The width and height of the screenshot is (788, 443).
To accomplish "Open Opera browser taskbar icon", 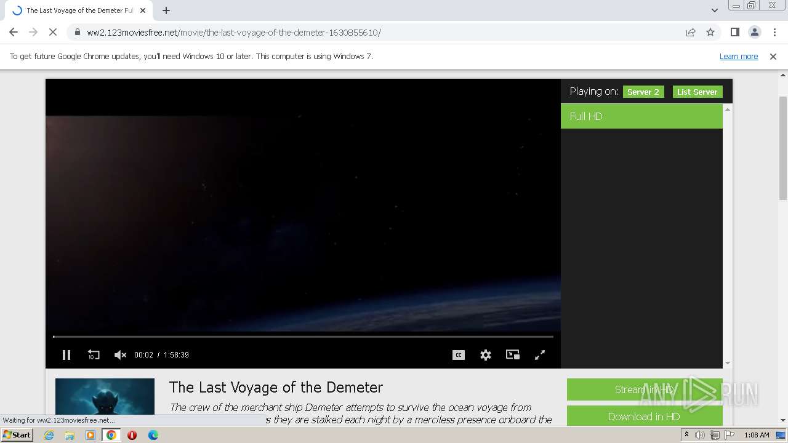I will click(132, 435).
